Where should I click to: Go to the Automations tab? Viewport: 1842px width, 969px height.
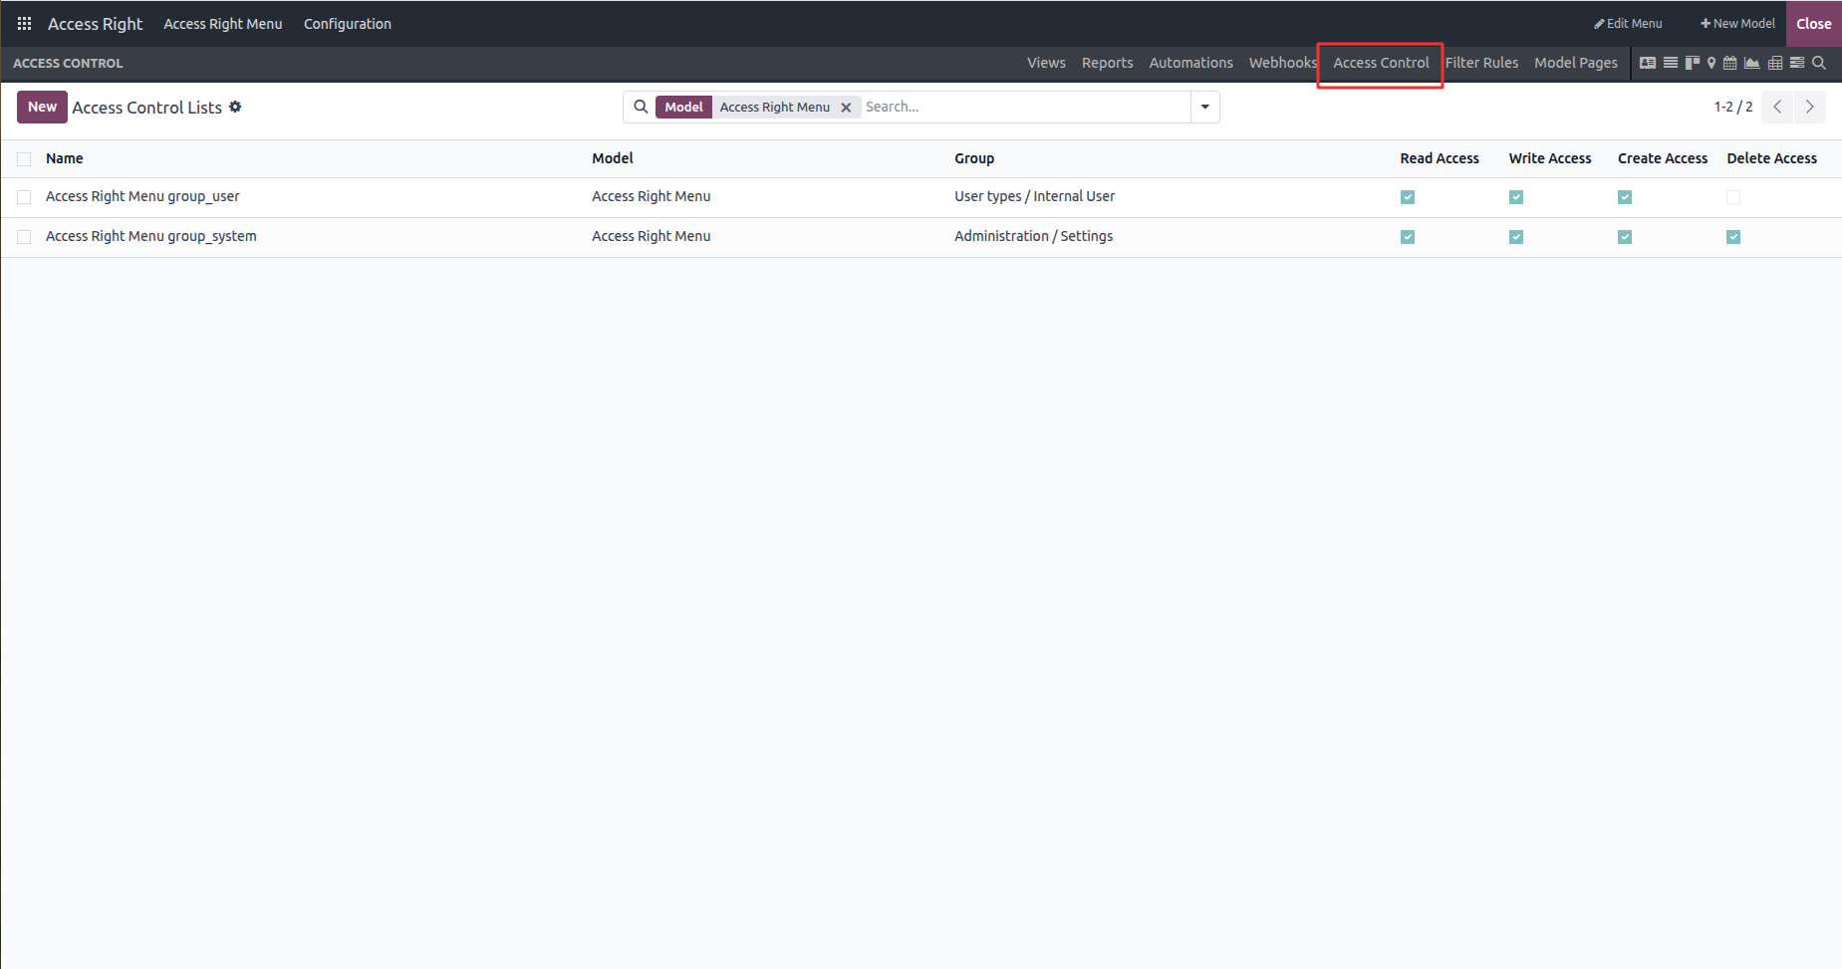coord(1190,63)
